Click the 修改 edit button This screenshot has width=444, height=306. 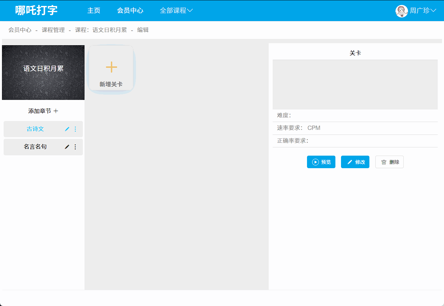coord(355,162)
